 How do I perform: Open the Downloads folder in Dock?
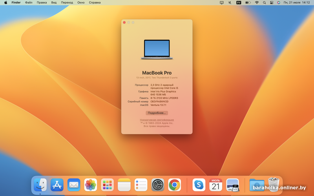click(x=257, y=185)
